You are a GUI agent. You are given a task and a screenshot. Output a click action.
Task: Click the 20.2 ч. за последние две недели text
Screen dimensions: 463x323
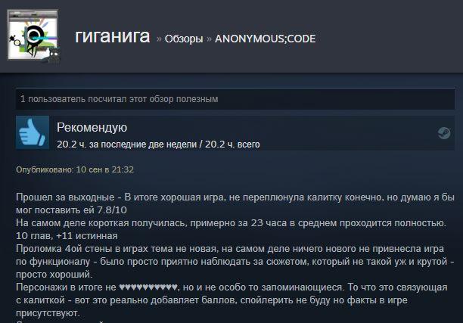pyautogui.click(x=126, y=144)
